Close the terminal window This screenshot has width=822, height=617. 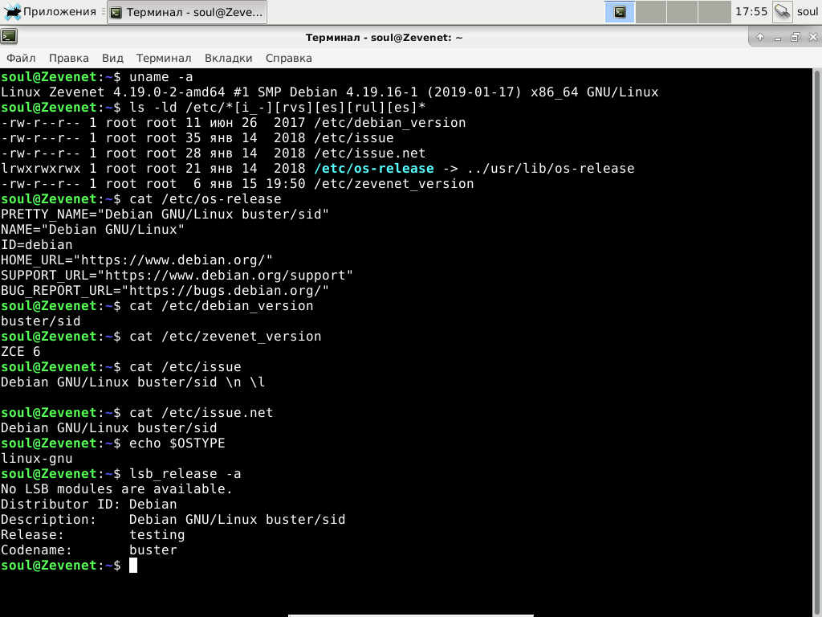click(813, 37)
